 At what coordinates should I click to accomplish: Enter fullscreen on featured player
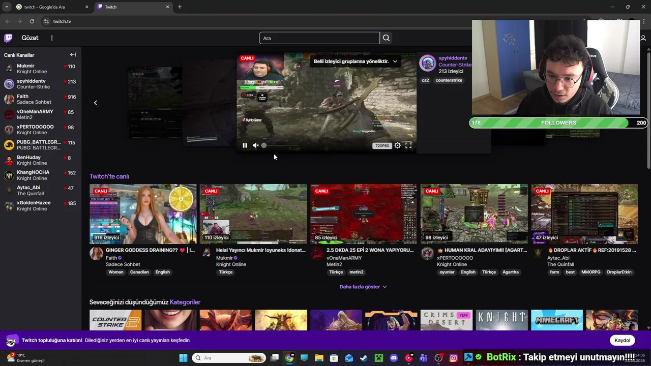pos(408,145)
